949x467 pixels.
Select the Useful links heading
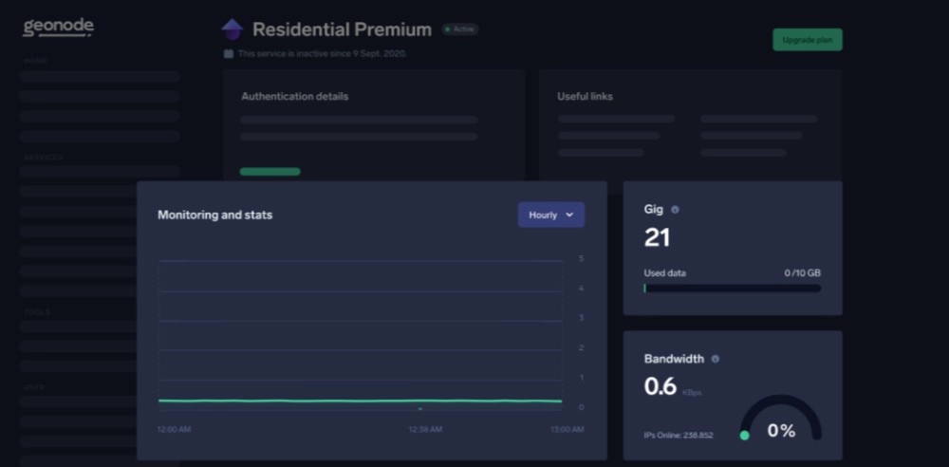[585, 97]
